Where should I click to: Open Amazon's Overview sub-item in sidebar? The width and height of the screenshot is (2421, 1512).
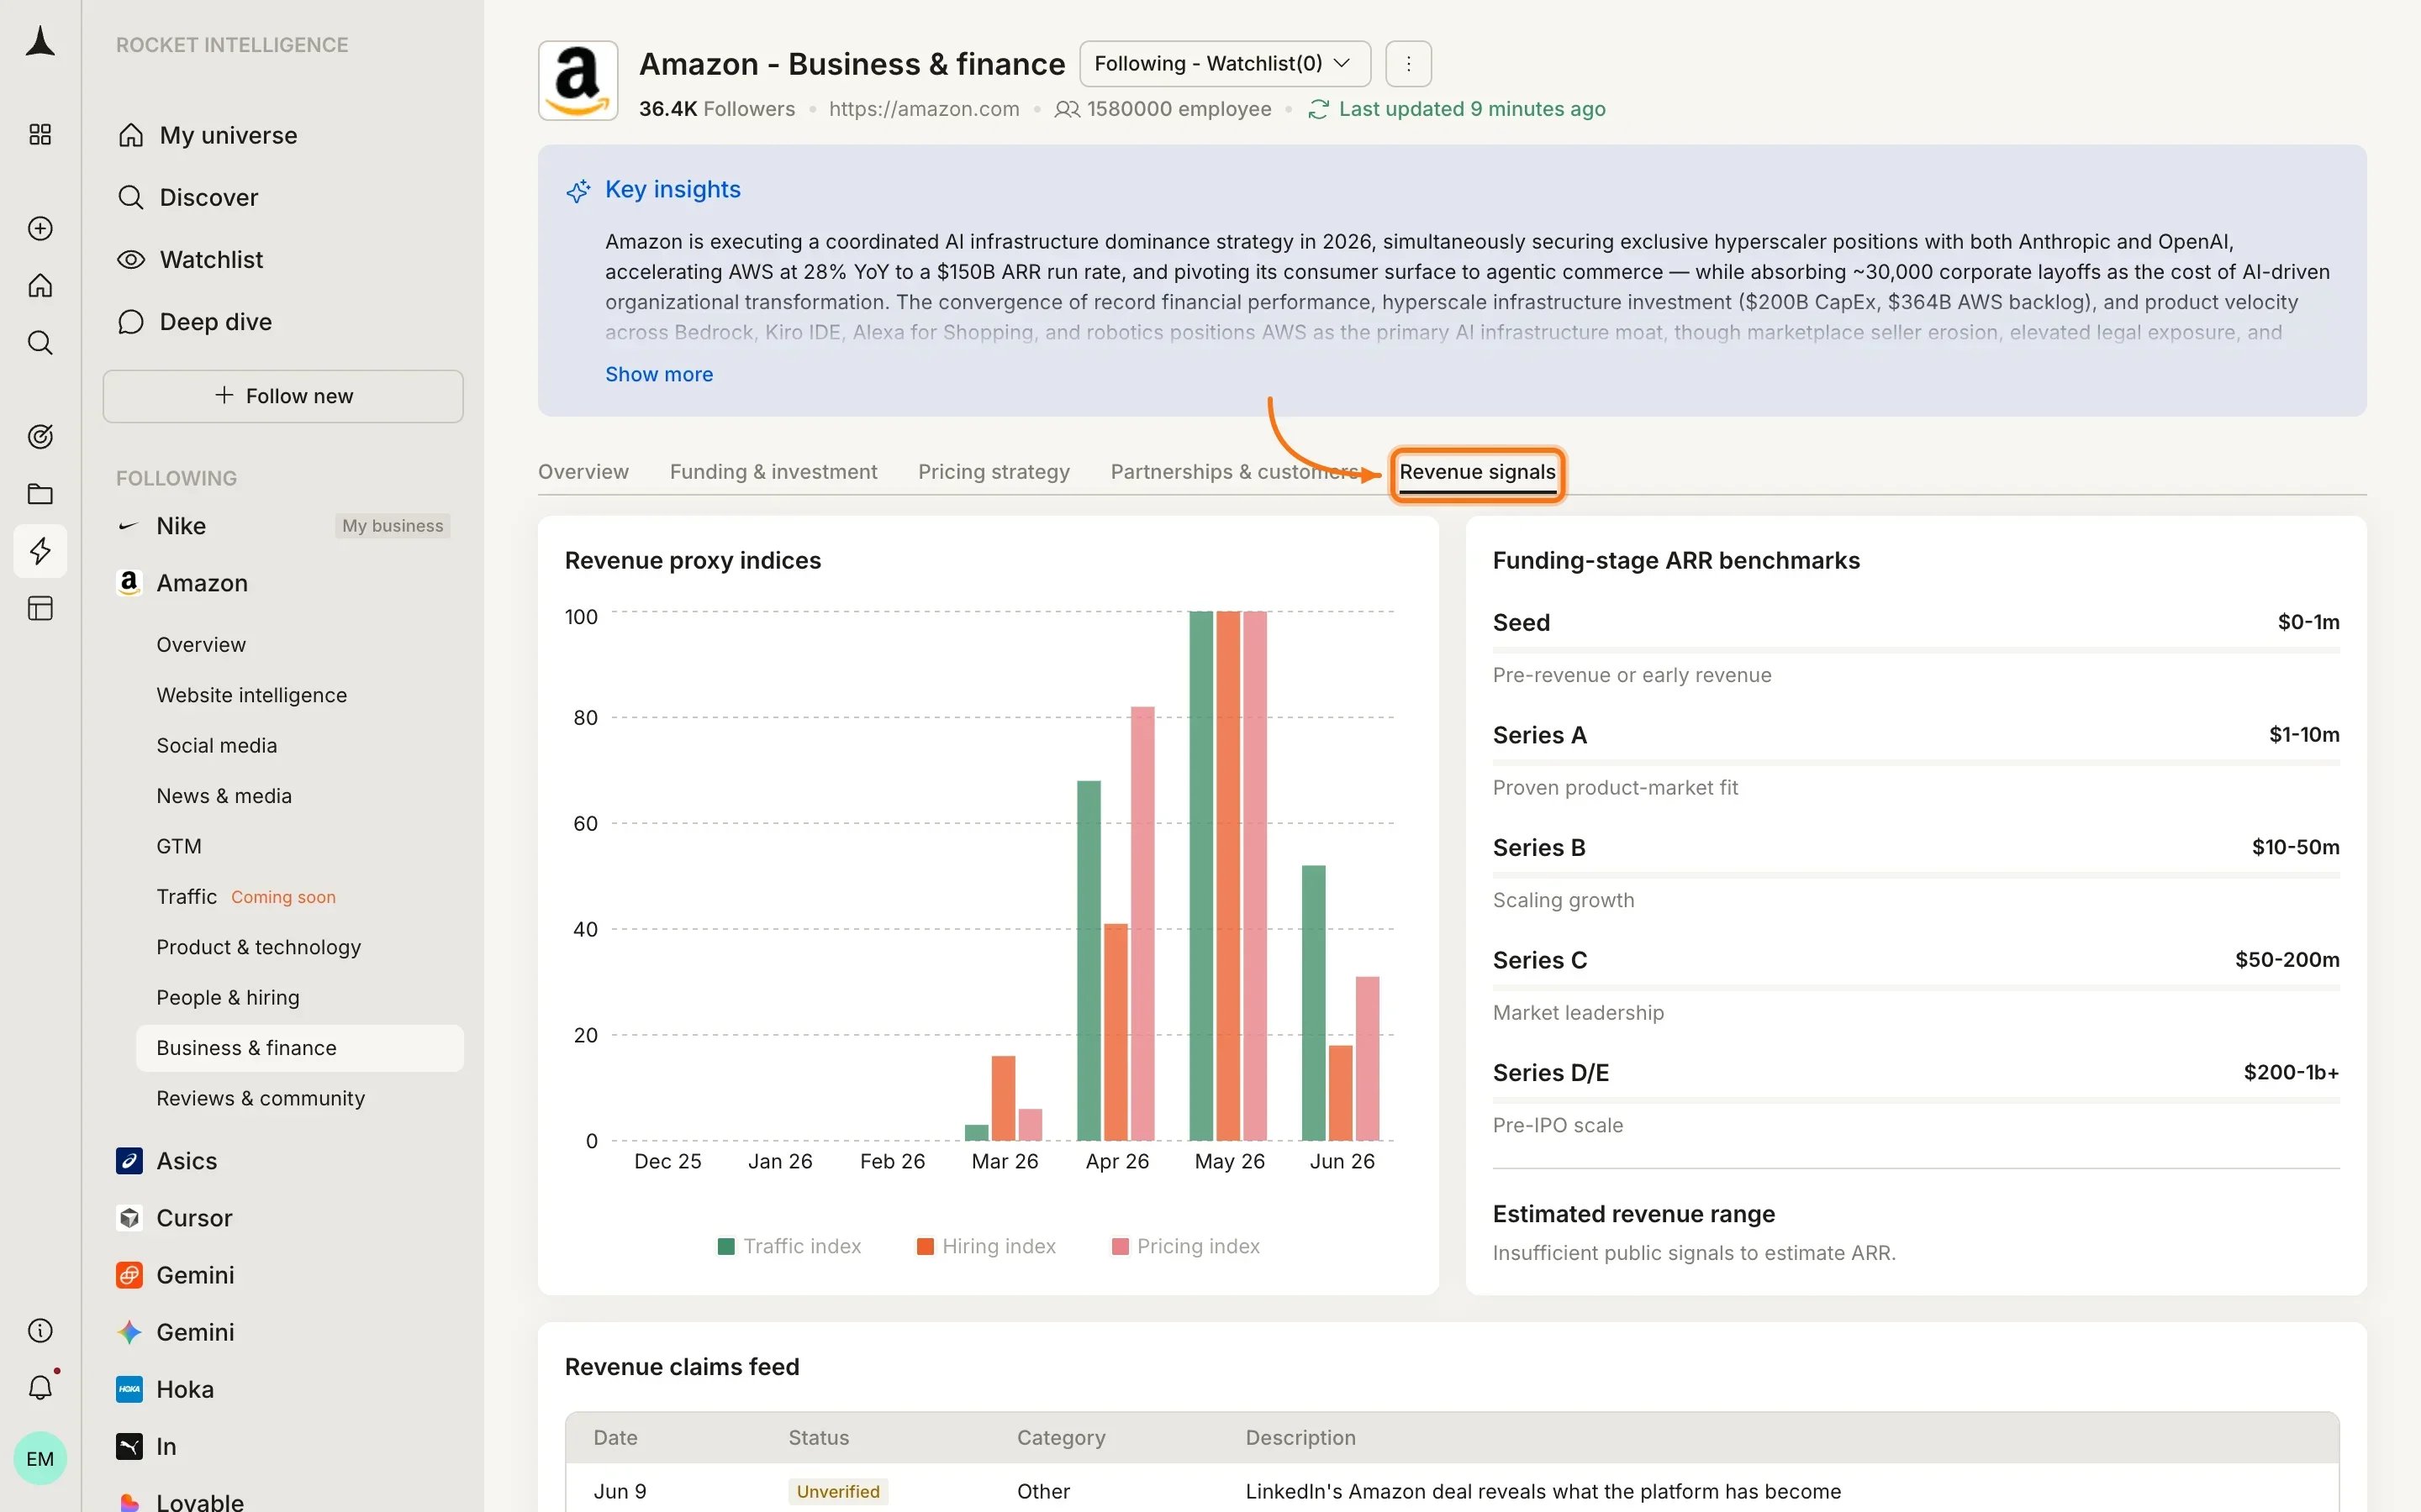click(201, 645)
